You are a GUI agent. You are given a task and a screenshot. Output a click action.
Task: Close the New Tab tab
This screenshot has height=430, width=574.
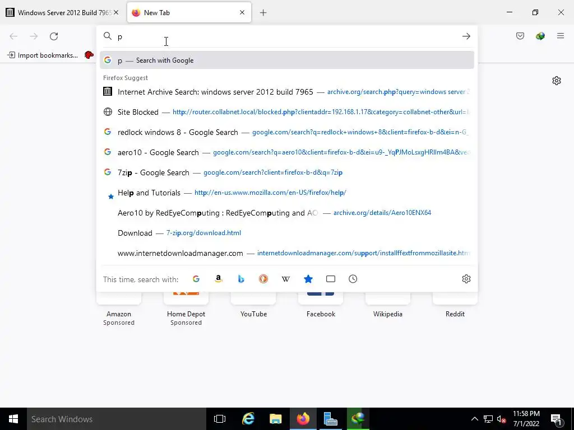click(242, 12)
